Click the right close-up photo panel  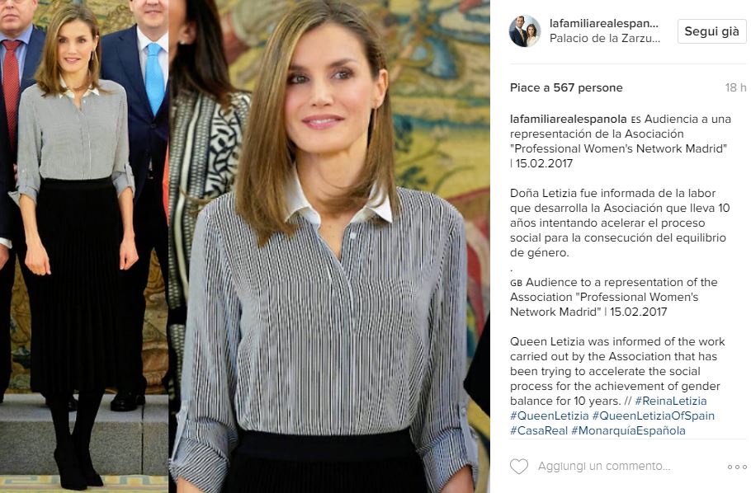329,246
